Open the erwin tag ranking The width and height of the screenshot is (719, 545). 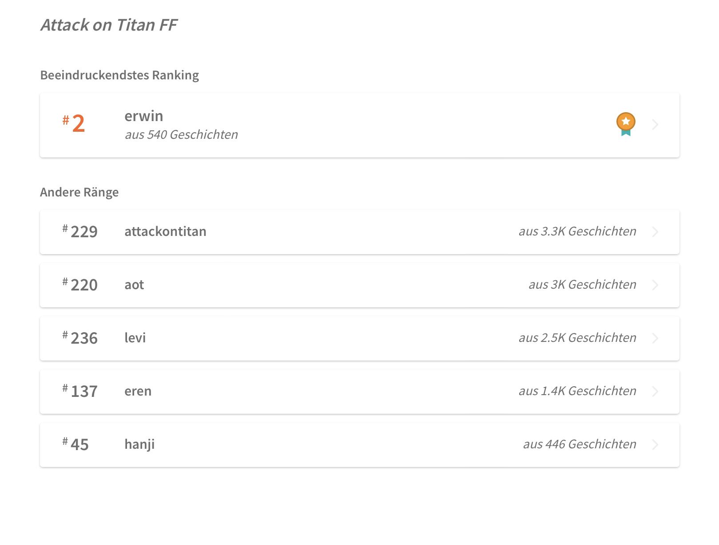click(360, 125)
